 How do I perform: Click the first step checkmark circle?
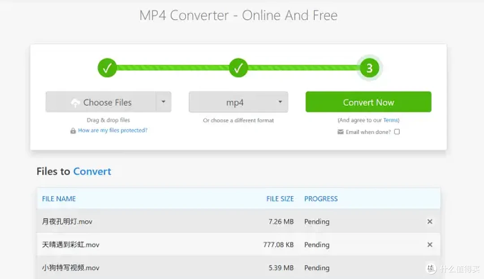[x=107, y=68]
